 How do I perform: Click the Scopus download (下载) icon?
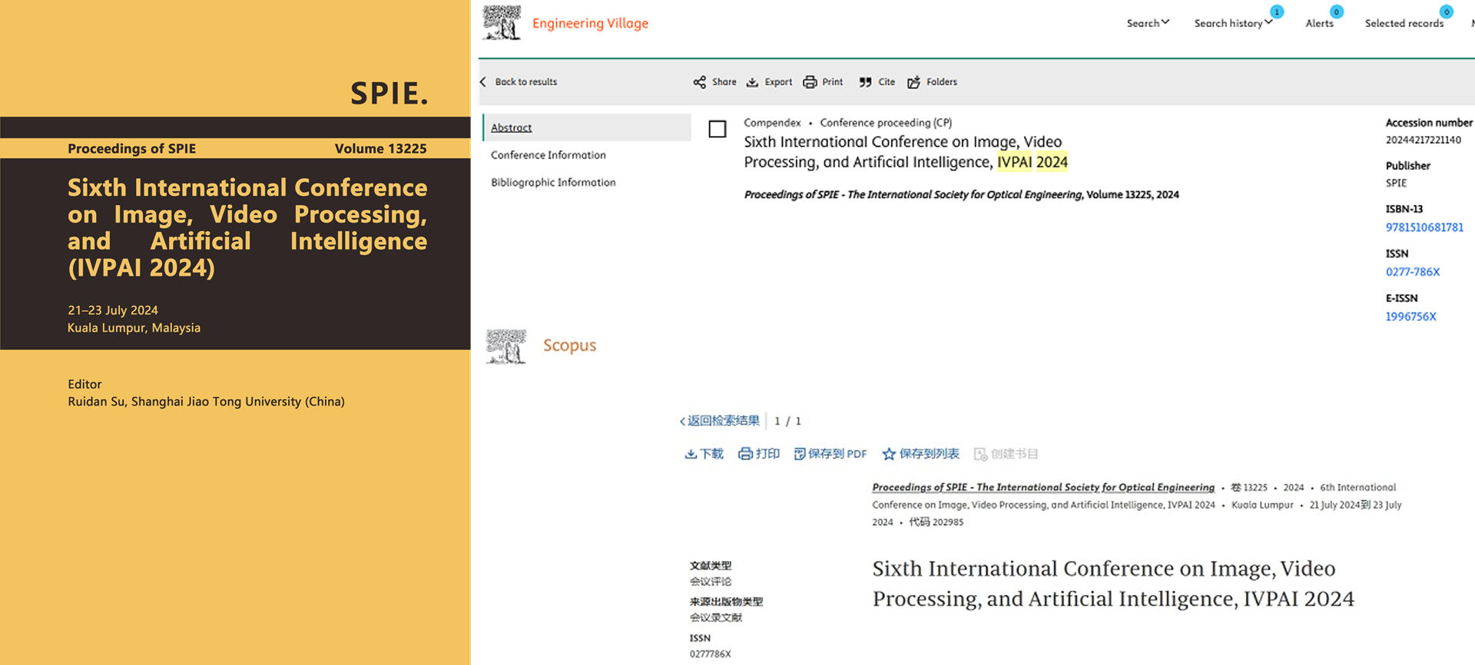tap(691, 454)
